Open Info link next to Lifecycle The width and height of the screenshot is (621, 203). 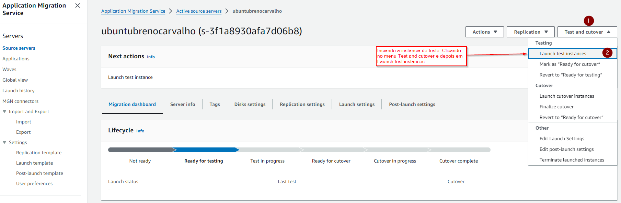(x=140, y=131)
